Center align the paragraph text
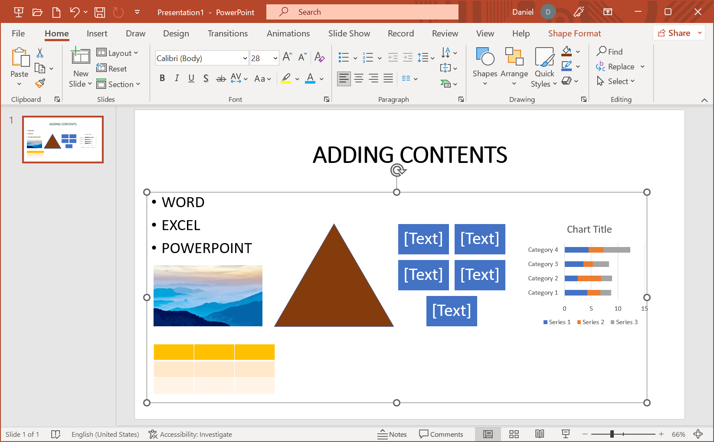This screenshot has height=442, width=714. 359,78
